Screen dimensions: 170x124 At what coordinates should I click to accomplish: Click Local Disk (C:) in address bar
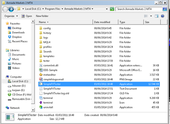pyautogui.click(x=33, y=9)
